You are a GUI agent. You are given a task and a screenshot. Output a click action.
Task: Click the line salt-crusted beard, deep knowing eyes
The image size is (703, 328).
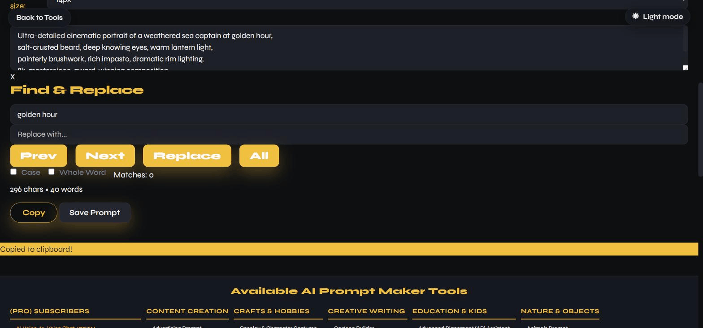(115, 47)
